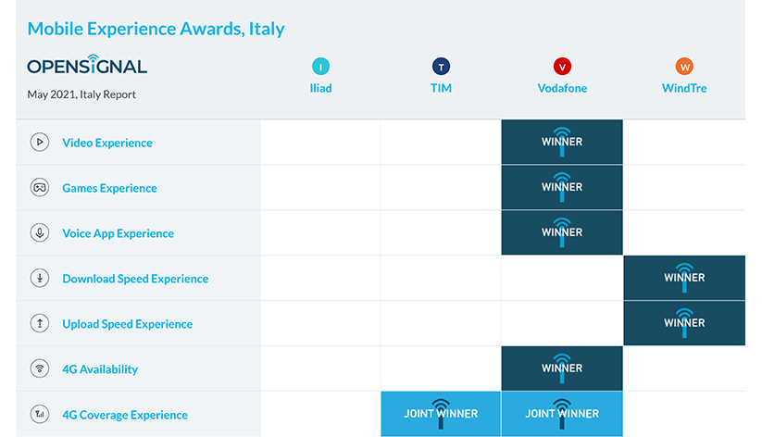Click the Voice App Experience microphone icon
This screenshot has width=762, height=437.
(40, 233)
